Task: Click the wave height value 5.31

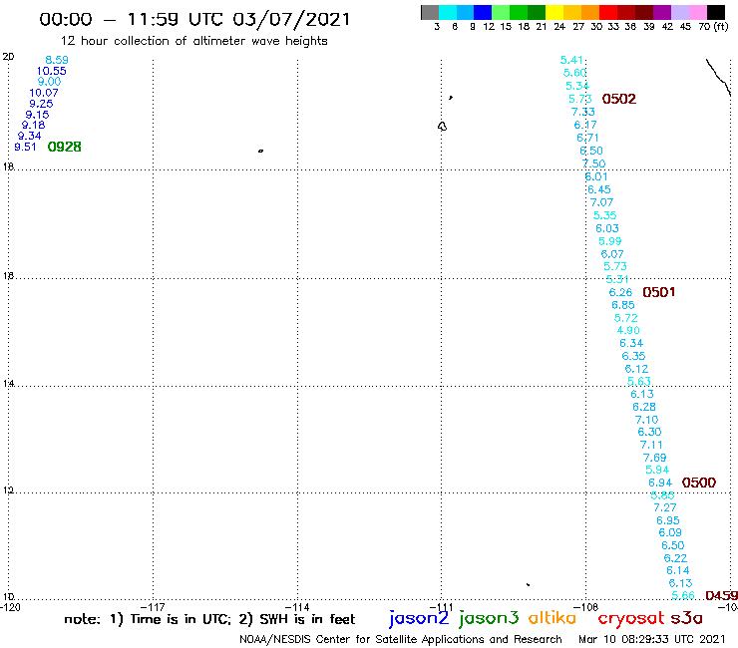Action: (x=617, y=279)
